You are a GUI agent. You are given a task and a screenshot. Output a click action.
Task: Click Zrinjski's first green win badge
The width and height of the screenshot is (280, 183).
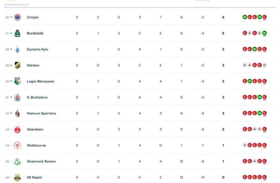point(245,17)
